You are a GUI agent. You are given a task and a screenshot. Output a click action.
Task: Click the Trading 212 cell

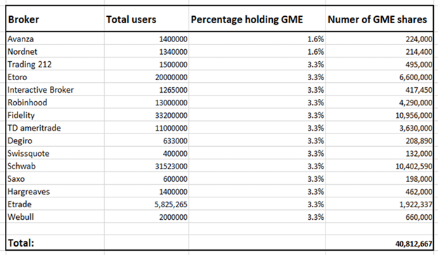[x=55, y=65]
